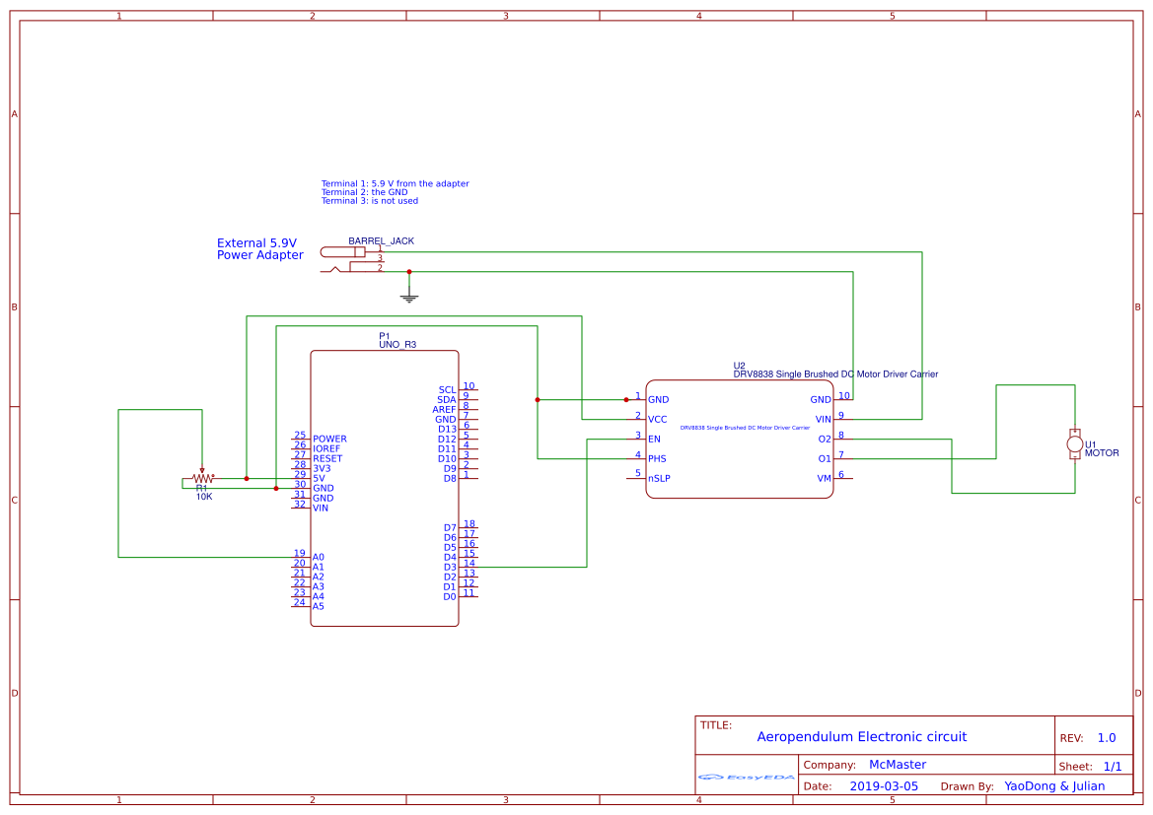Click the REV 1.0 field in the title block
The image size is (1153, 815).
[x=1096, y=736]
